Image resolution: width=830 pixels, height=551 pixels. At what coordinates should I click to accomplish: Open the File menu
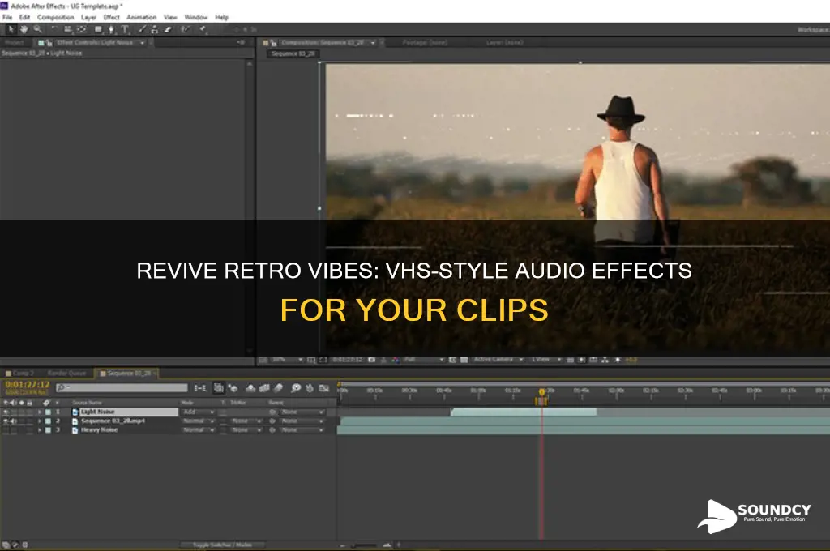[x=7, y=18]
